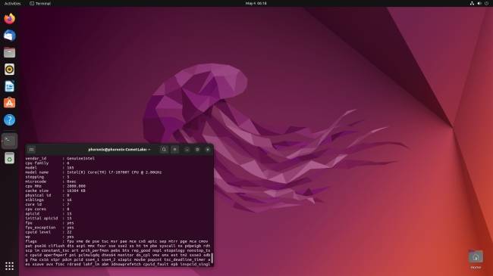This screenshot has width=493, height=276.
Task: Maximize the Terminal window
Action: (x=197, y=150)
